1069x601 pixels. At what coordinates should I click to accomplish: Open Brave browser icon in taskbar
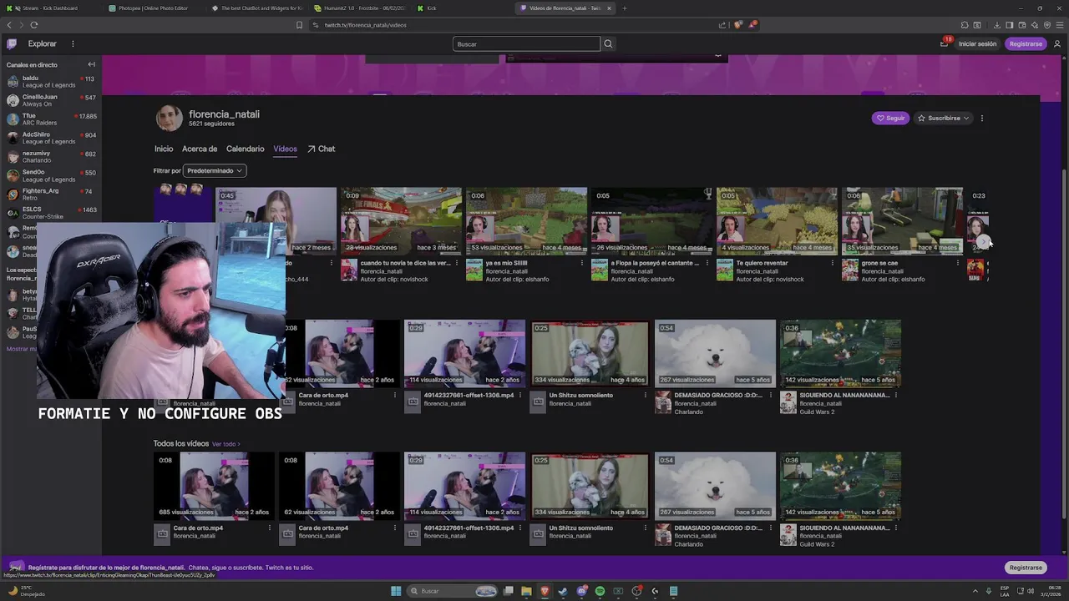[545, 591]
